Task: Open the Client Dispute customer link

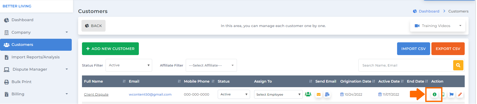Action: [96, 94]
